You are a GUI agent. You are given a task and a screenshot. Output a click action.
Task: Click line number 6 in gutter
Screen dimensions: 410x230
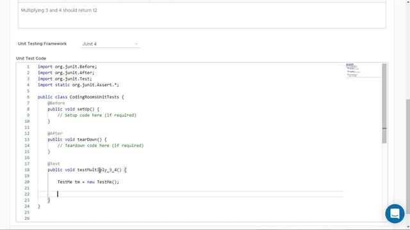click(28, 97)
